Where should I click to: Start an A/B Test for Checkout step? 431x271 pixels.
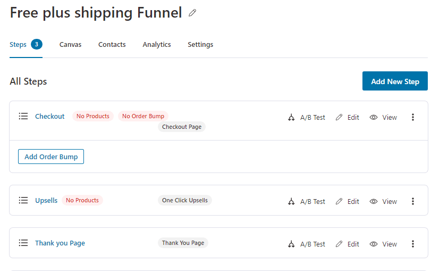tap(307, 117)
